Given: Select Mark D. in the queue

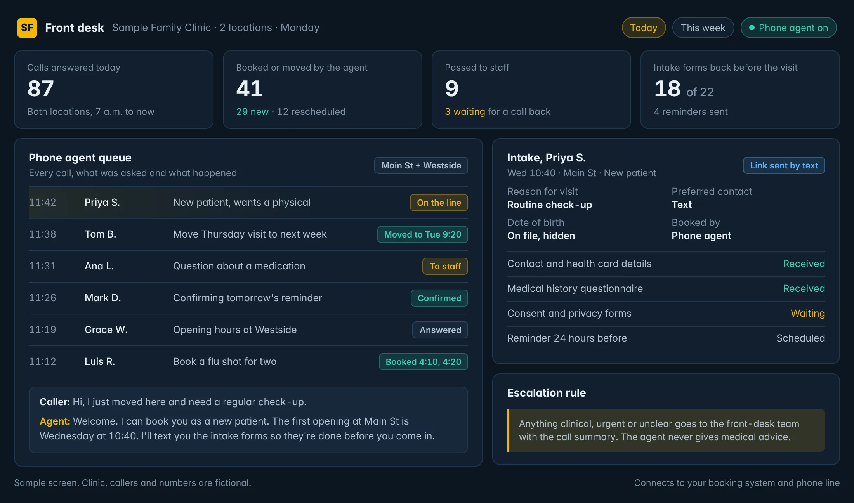Looking at the screenshot, I should click(x=248, y=298).
